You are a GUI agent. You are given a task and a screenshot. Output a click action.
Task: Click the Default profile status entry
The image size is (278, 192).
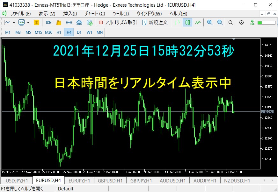pyautogui.click(x=66, y=188)
